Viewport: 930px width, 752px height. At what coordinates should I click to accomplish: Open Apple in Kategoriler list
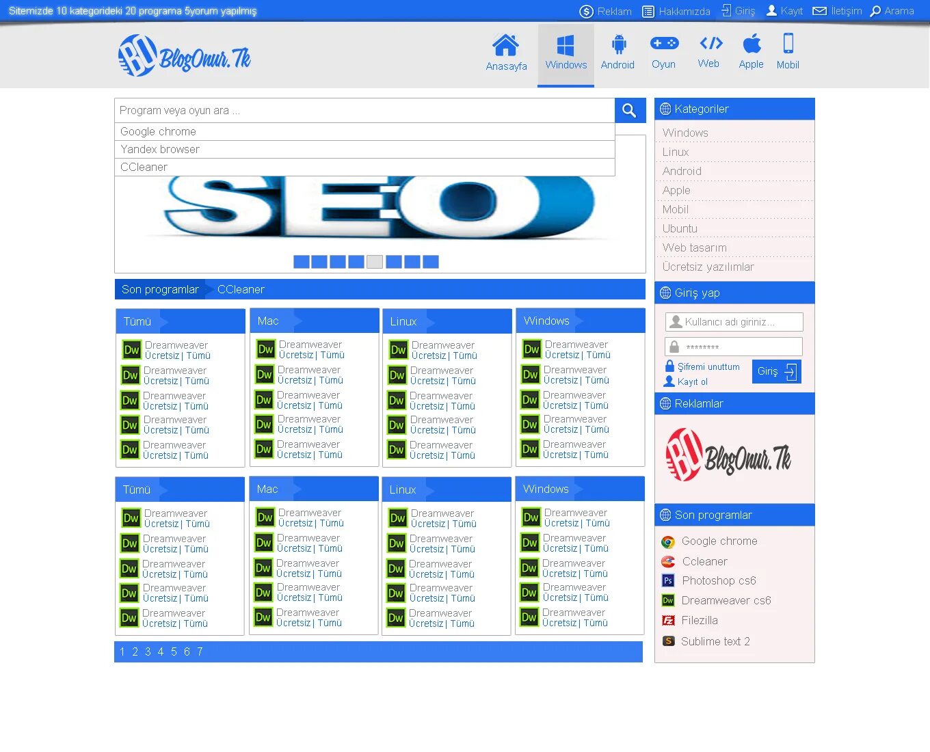676,190
